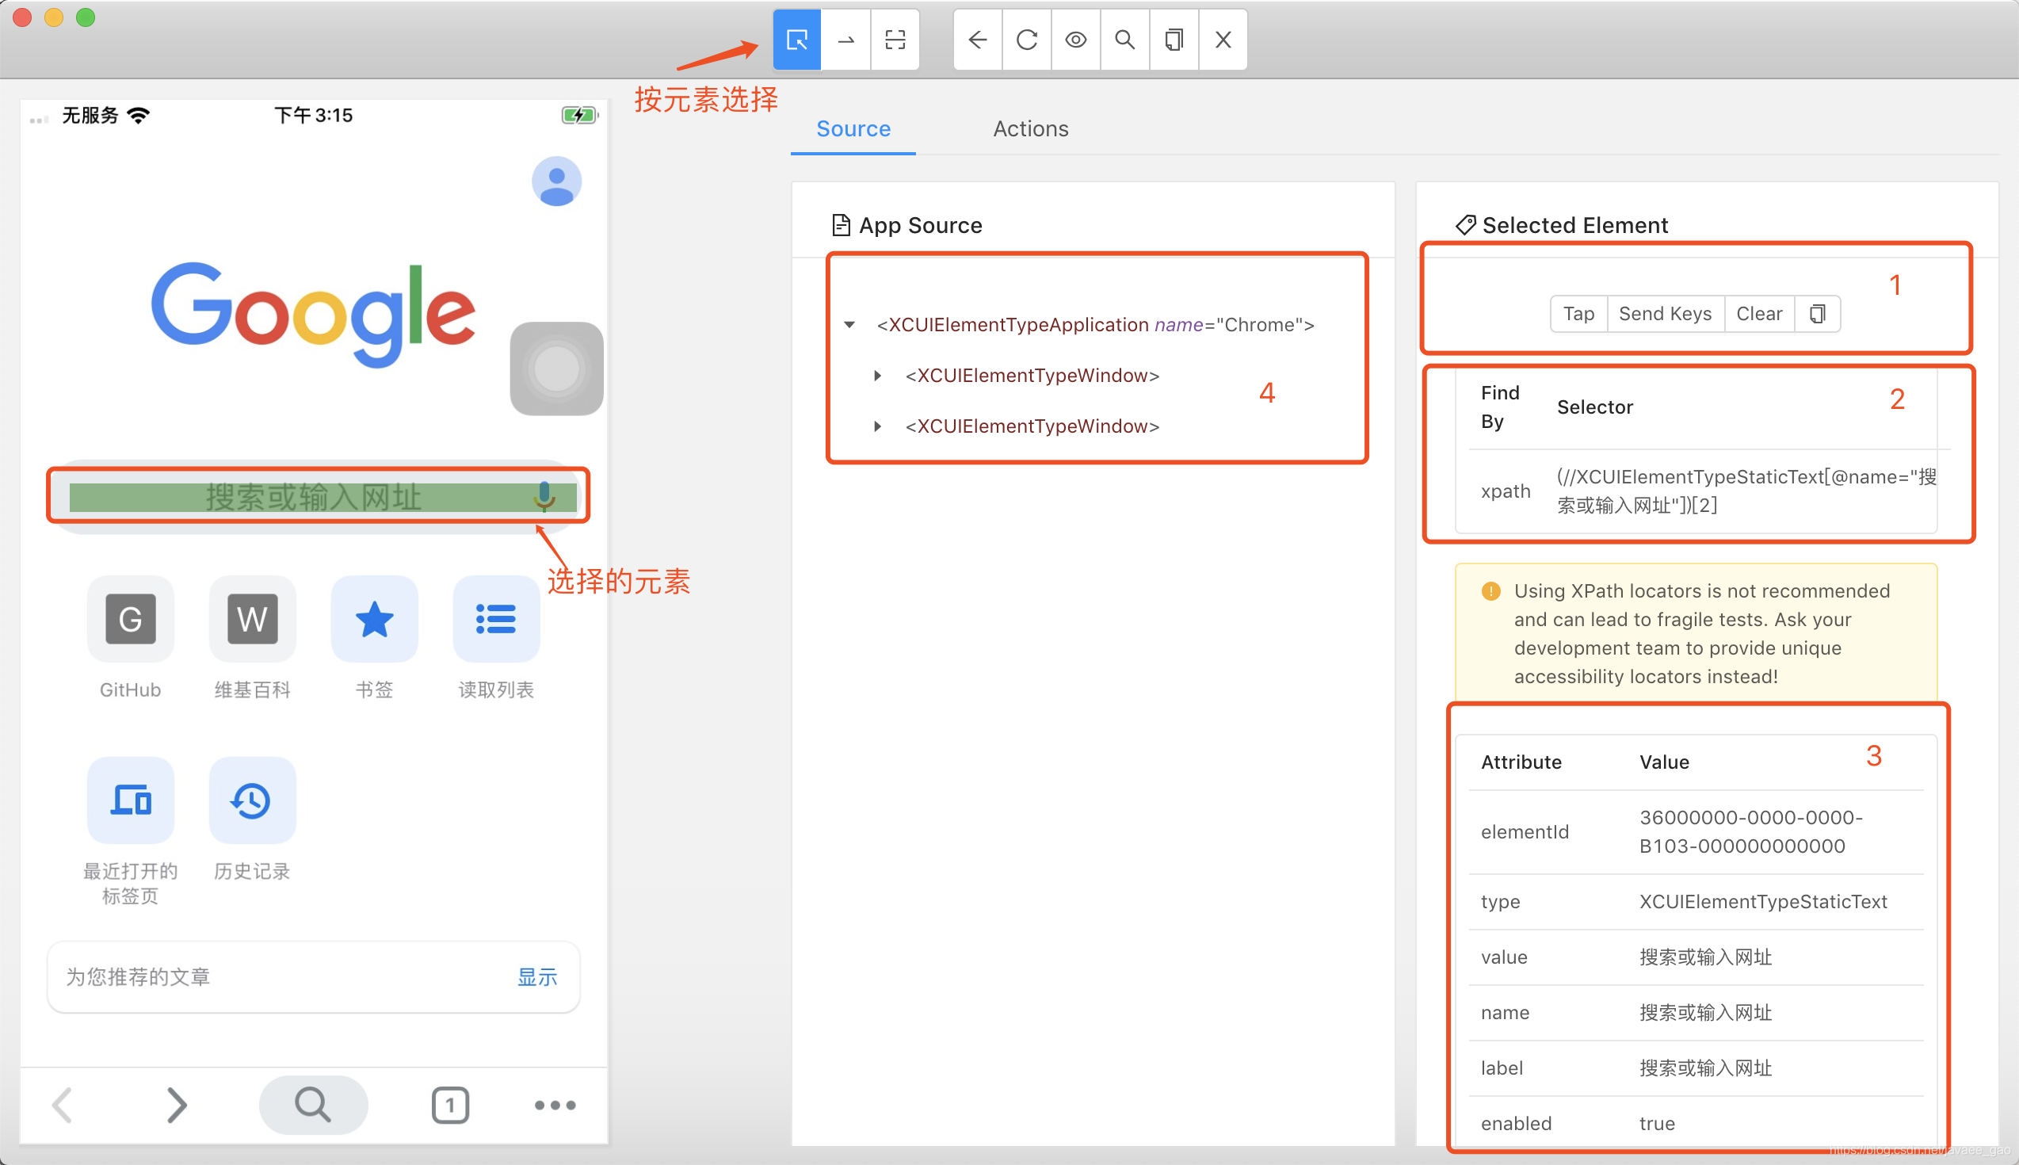2019x1165 pixels.
Task: Click the macOS green zoom window button
Action: tap(86, 17)
